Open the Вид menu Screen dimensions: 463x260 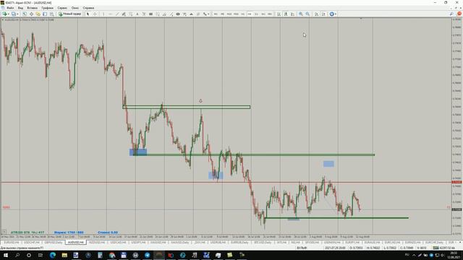coord(20,8)
